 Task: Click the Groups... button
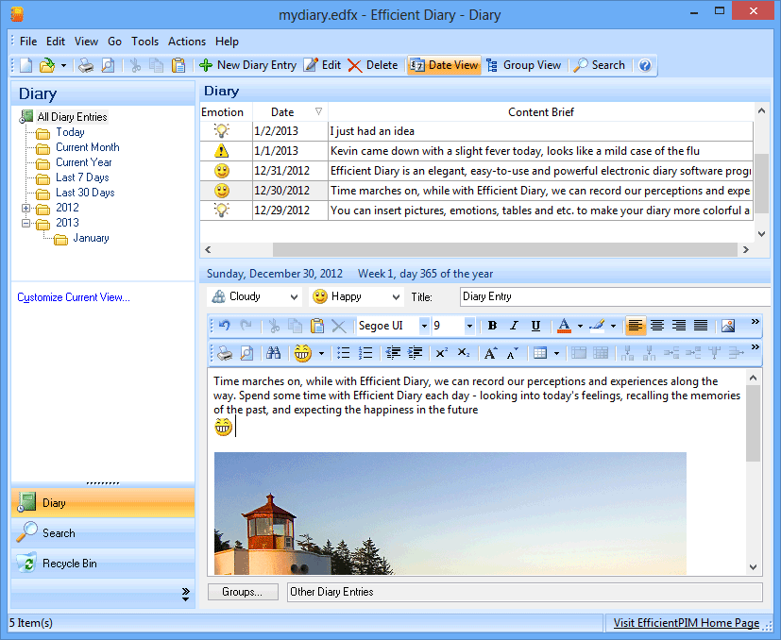tap(243, 592)
